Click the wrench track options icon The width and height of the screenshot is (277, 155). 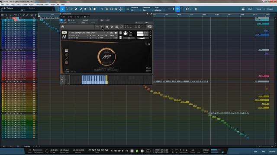coord(10,15)
